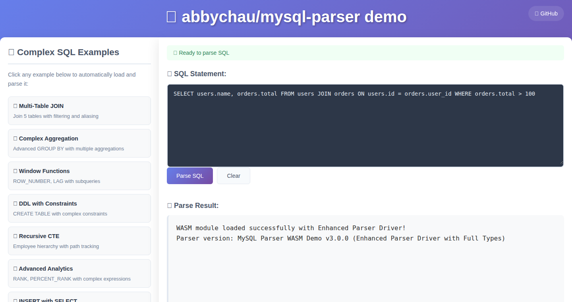Click the 'Join 5 tables with filtering' description
The width and height of the screenshot is (572, 302).
click(56, 116)
